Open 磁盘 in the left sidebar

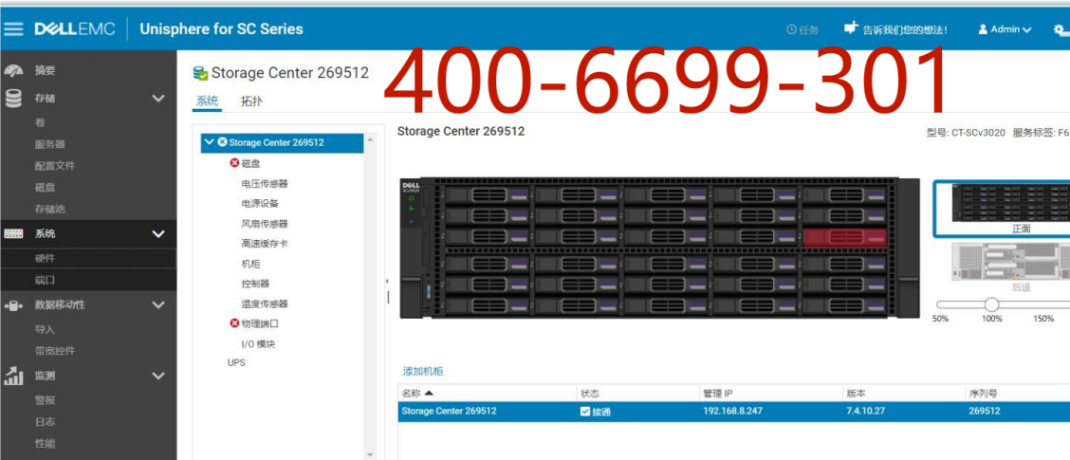[45, 188]
